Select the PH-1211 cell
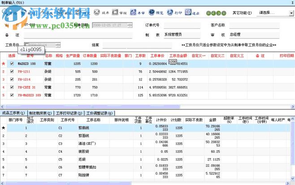The width and height of the screenshot is (295, 185). coord(30,72)
